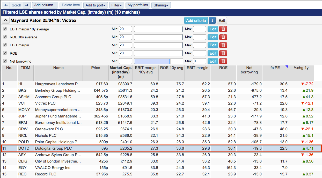Select the Andrews Sykes Group name cell
The width and height of the screenshot is (322, 178).
coord(58,155)
